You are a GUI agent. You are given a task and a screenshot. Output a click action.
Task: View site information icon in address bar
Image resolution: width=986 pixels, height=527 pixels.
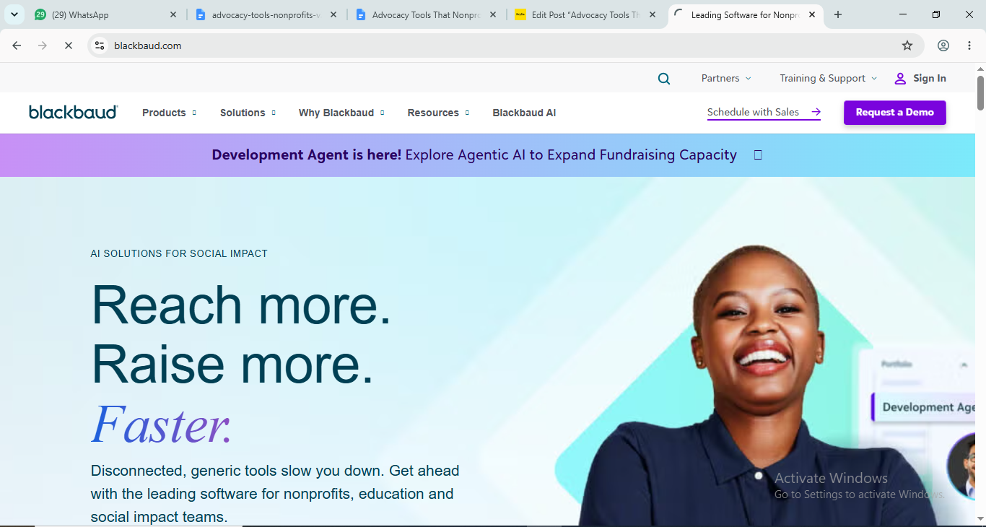(100, 45)
